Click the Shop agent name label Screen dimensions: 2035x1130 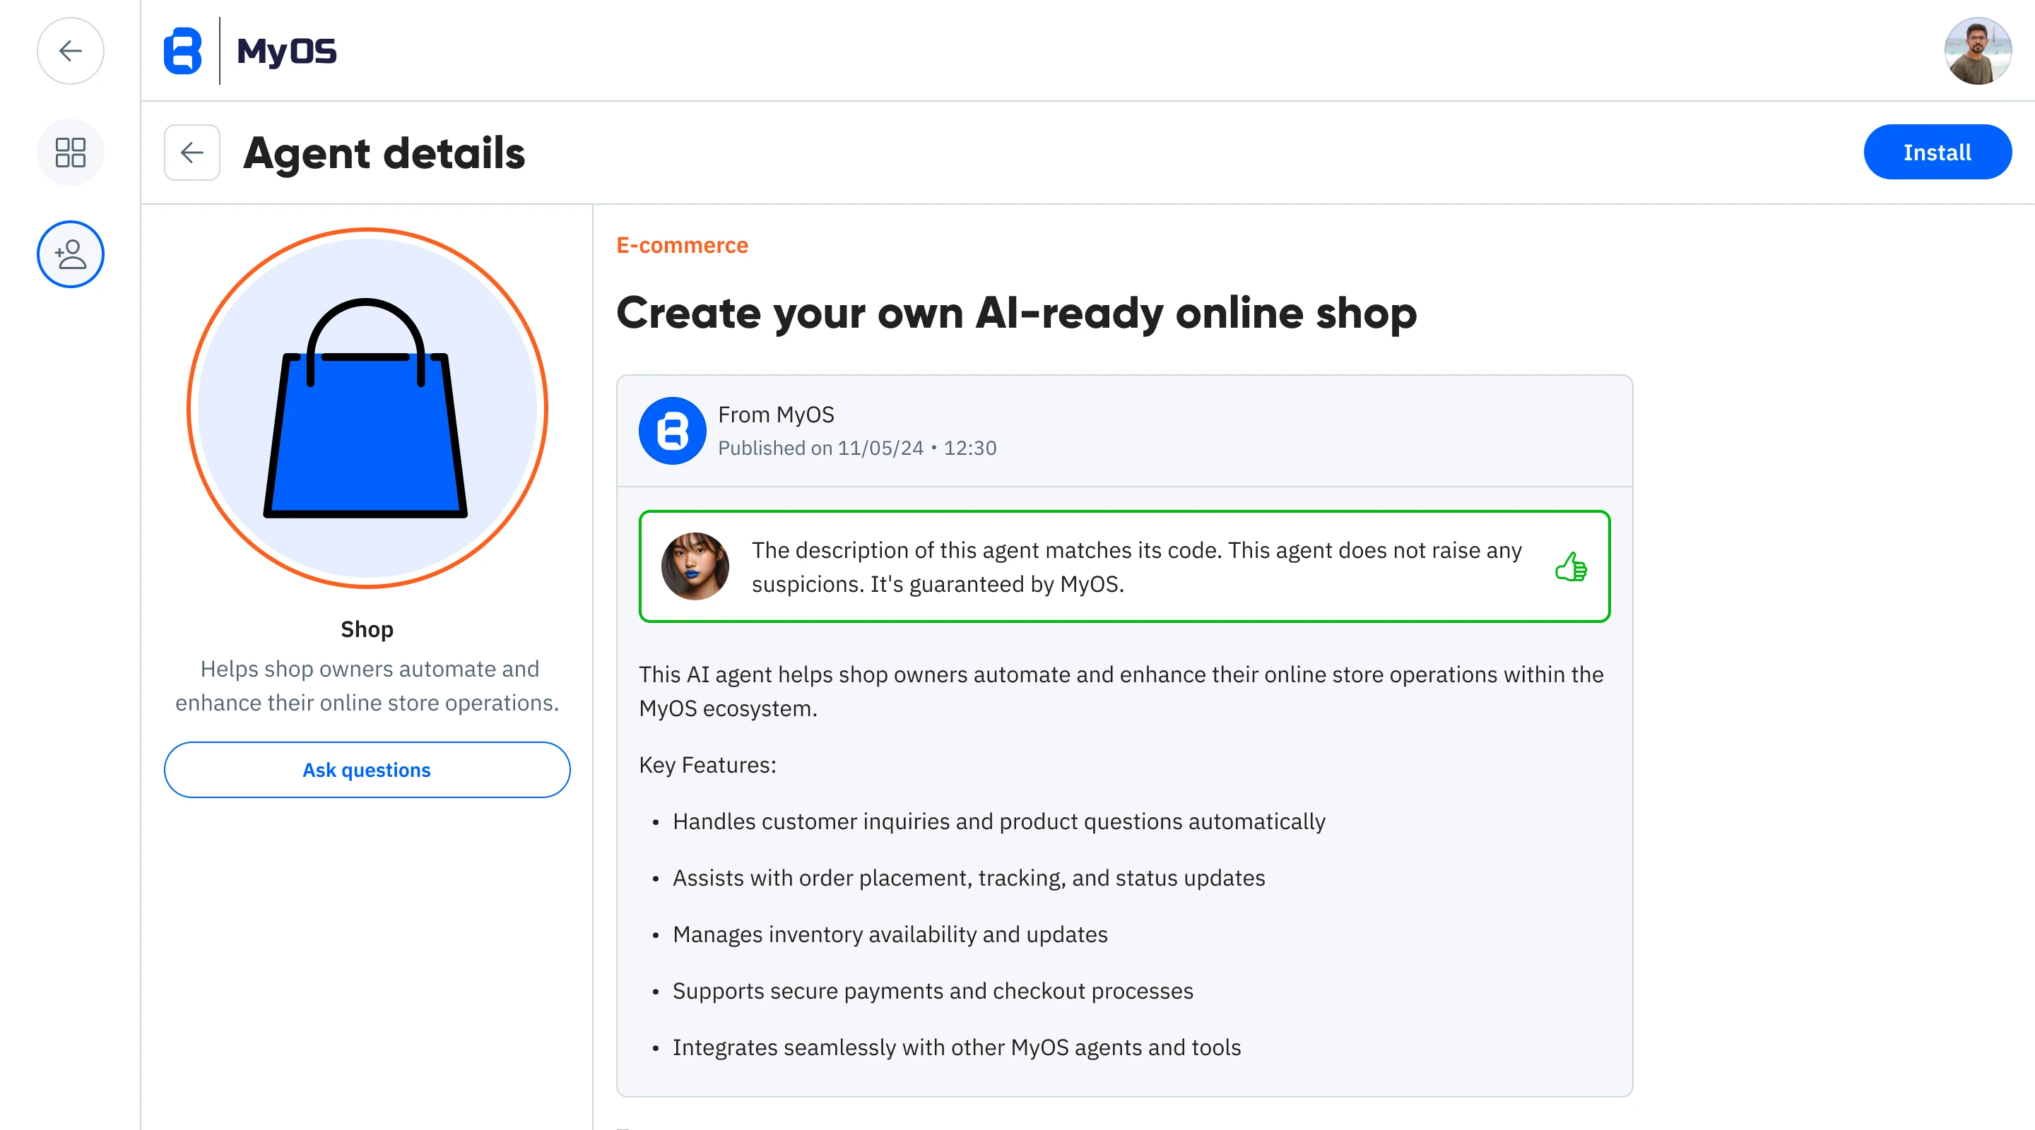(367, 629)
